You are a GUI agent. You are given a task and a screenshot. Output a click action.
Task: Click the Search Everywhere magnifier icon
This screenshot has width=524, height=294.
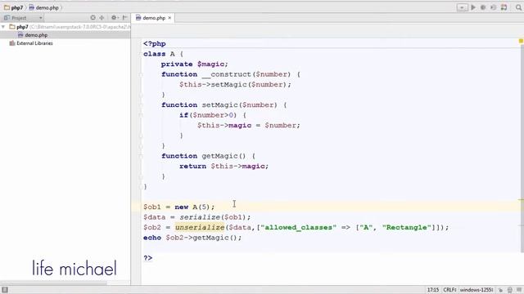(518, 7)
